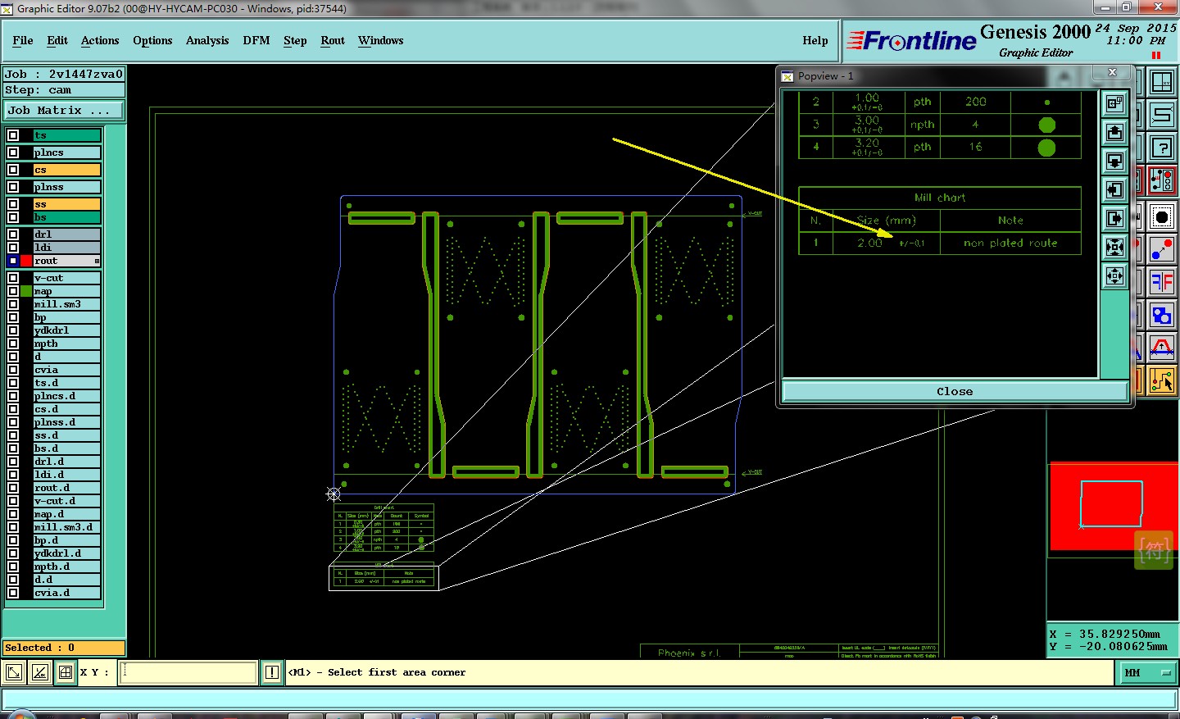Select the bs layer name
The image size is (1180, 719).
[67, 217]
